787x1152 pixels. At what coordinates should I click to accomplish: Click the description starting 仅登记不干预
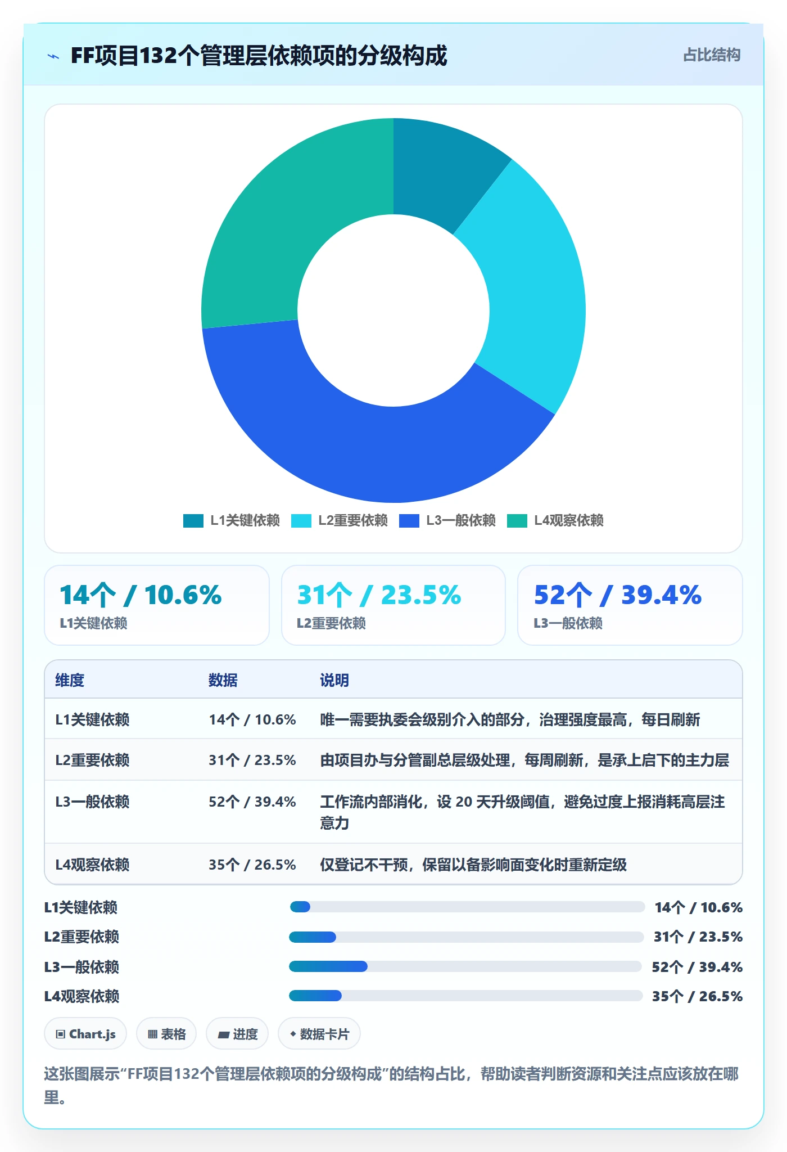(x=473, y=865)
